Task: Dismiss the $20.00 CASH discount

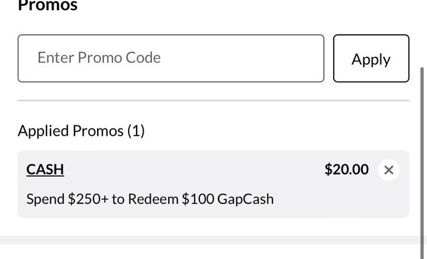Action: tap(388, 170)
